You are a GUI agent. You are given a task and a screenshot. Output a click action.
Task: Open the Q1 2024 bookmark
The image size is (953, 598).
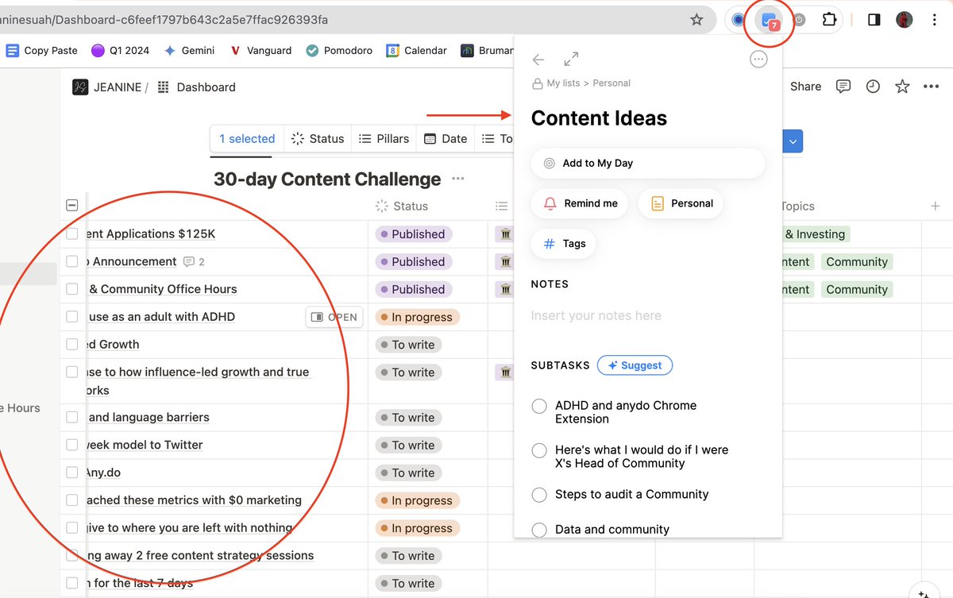[x=120, y=50]
